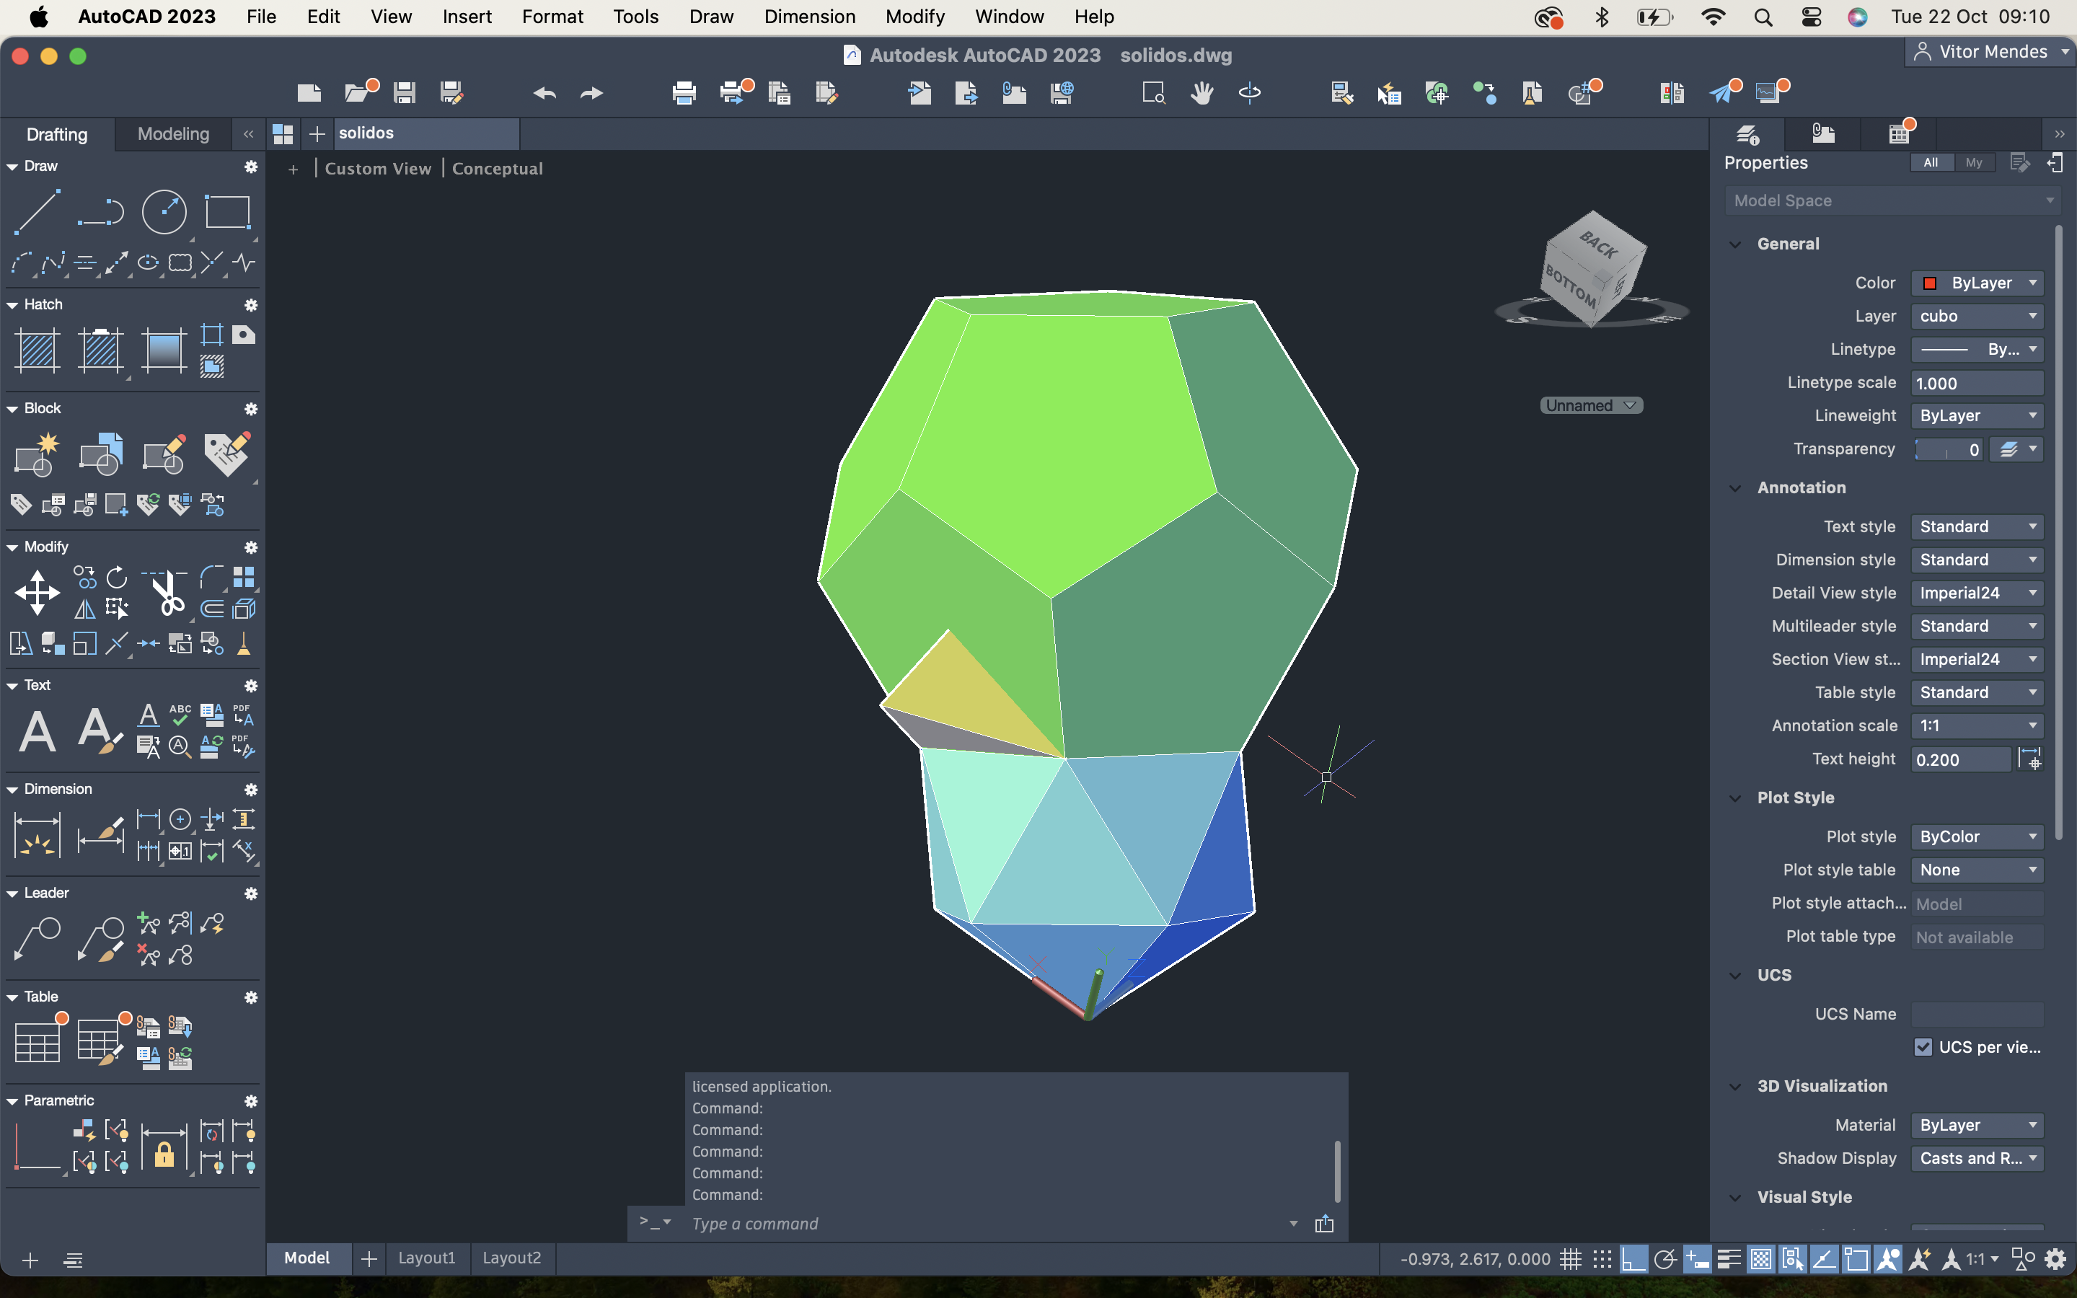This screenshot has height=1298, width=2077.
Task: Switch to the Modeling tab
Action: [x=173, y=134]
